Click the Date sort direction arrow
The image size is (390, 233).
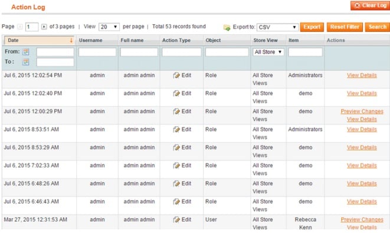[71, 40]
